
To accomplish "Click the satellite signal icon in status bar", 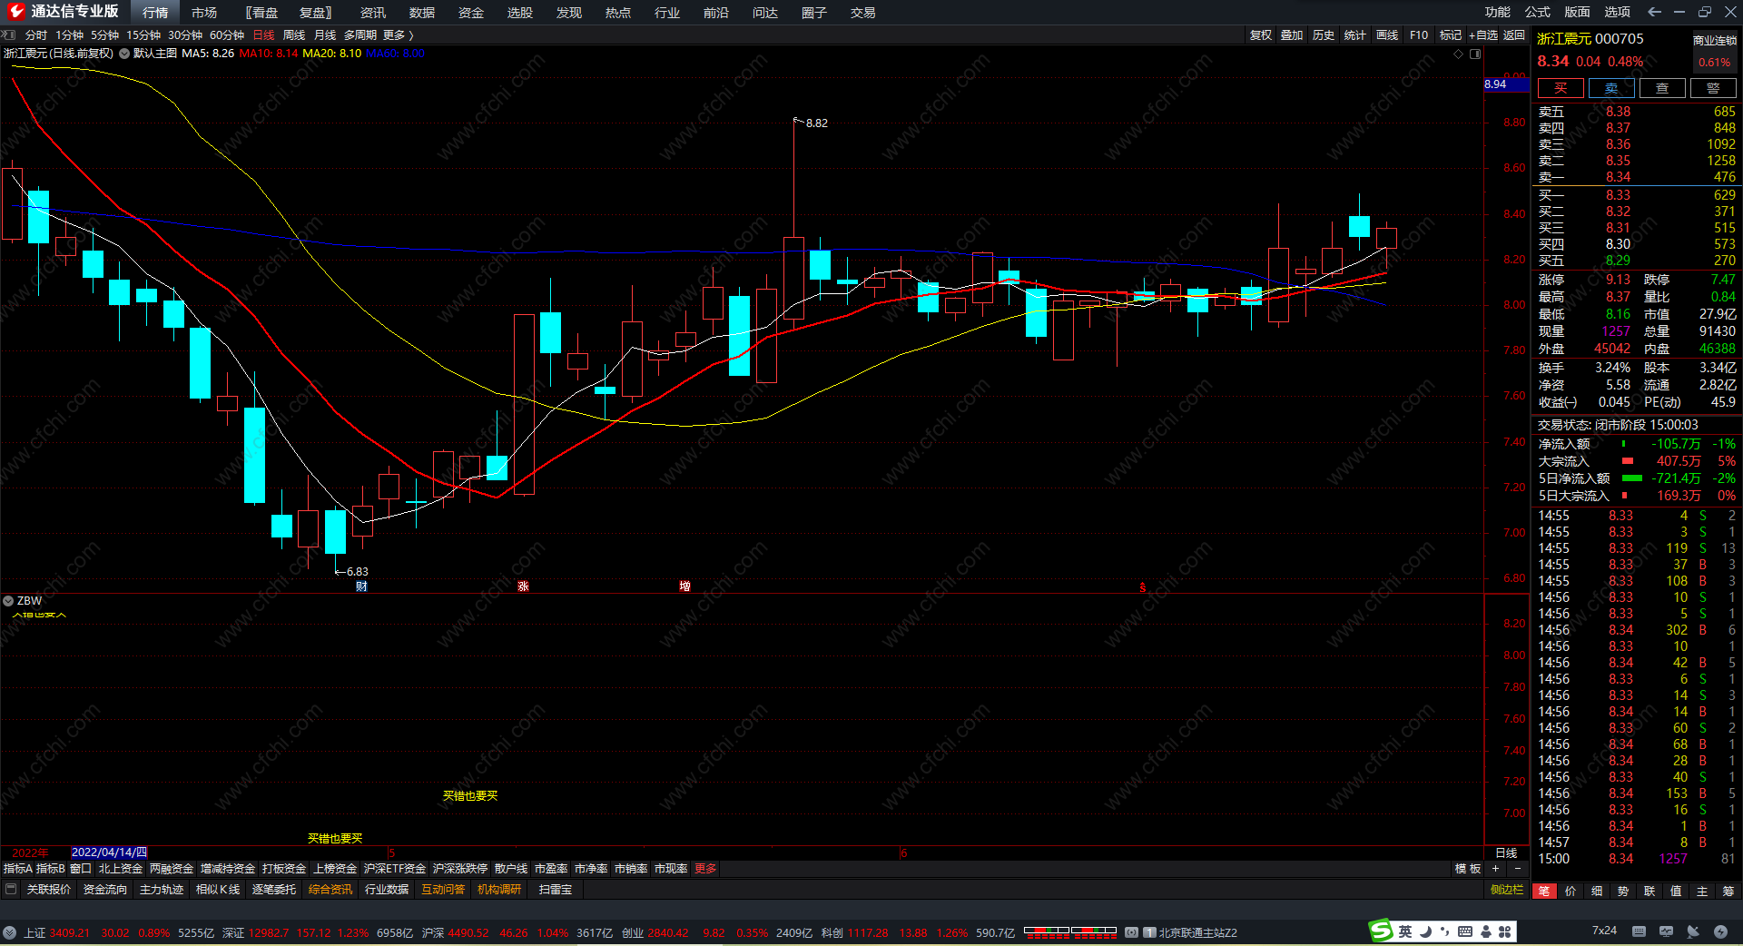I will point(1693,931).
